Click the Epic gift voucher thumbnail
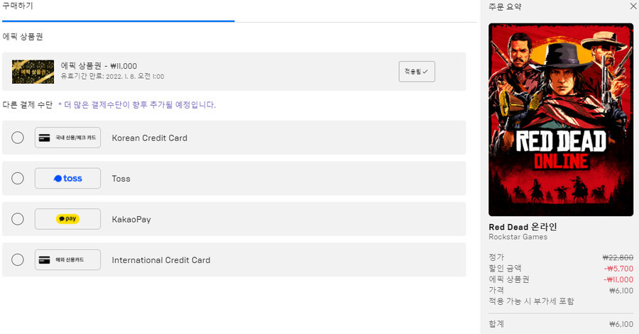Viewport: 639px width, 334px height. pos(33,72)
